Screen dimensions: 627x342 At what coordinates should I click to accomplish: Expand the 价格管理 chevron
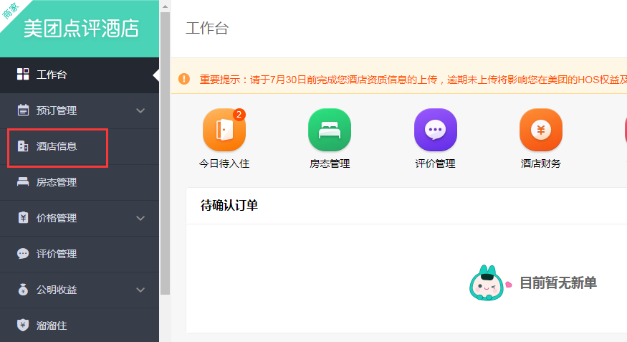point(140,218)
